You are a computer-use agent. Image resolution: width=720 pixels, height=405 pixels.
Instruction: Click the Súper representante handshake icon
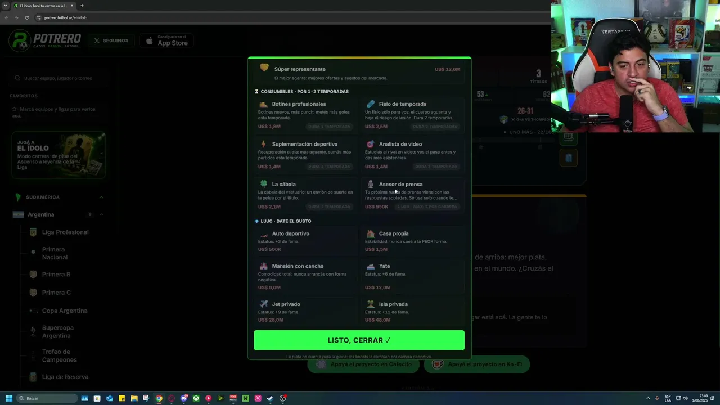coord(264,68)
